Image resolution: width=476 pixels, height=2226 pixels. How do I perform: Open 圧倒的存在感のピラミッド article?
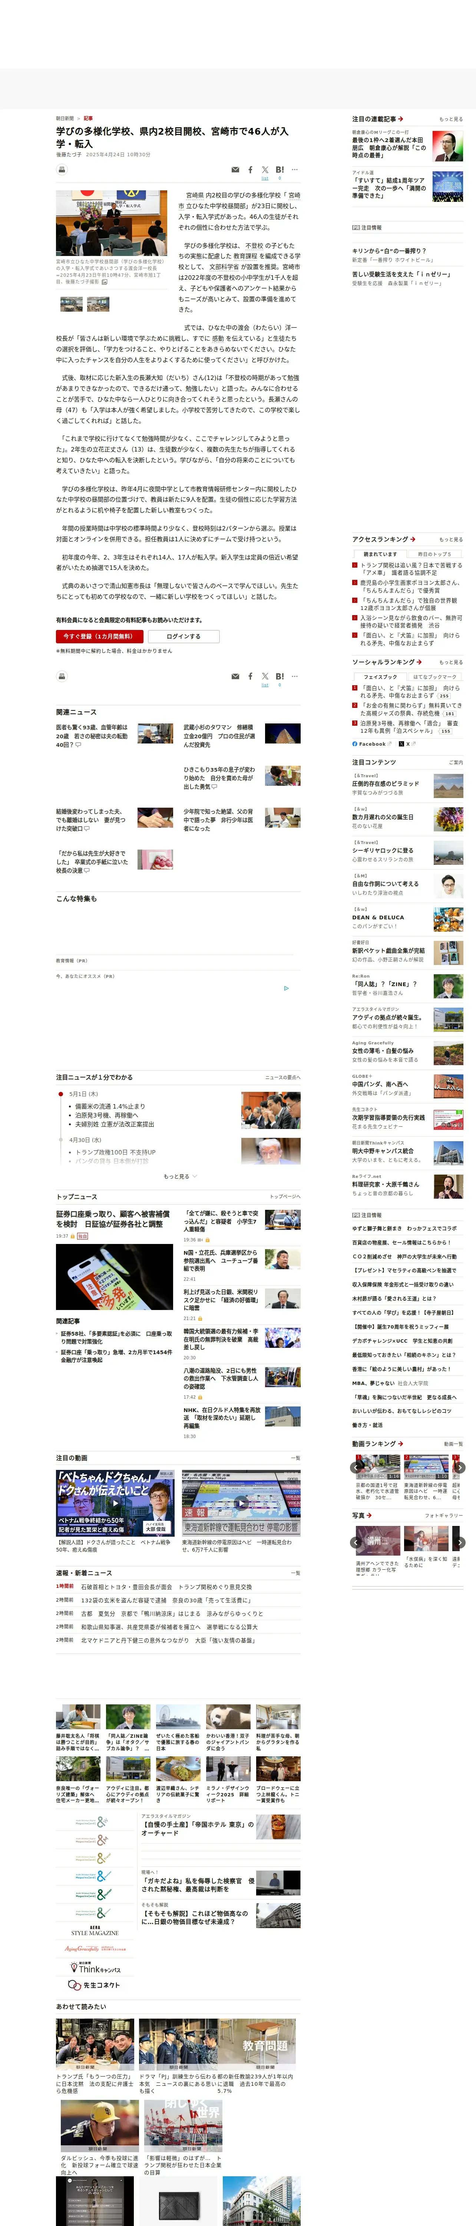click(385, 784)
